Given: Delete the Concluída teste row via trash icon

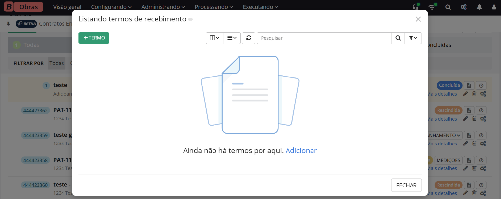Looking at the screenshot, I should pos(474,94).
